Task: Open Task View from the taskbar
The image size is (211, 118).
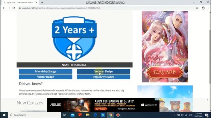Action: coord(65,115)
